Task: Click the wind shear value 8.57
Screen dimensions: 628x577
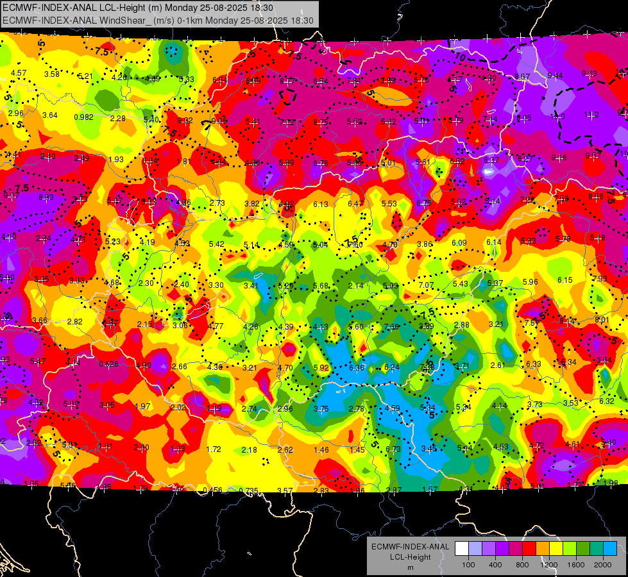Action: (x=522, y=76)
